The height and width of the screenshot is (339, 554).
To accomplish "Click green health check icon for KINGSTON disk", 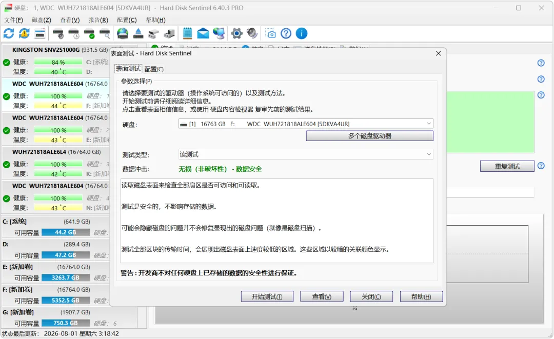I will (6, 63).
